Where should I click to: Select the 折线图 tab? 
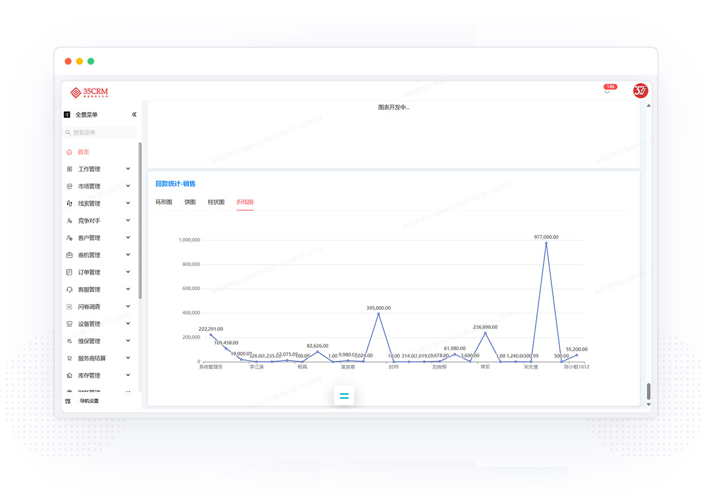click(245, 202)
